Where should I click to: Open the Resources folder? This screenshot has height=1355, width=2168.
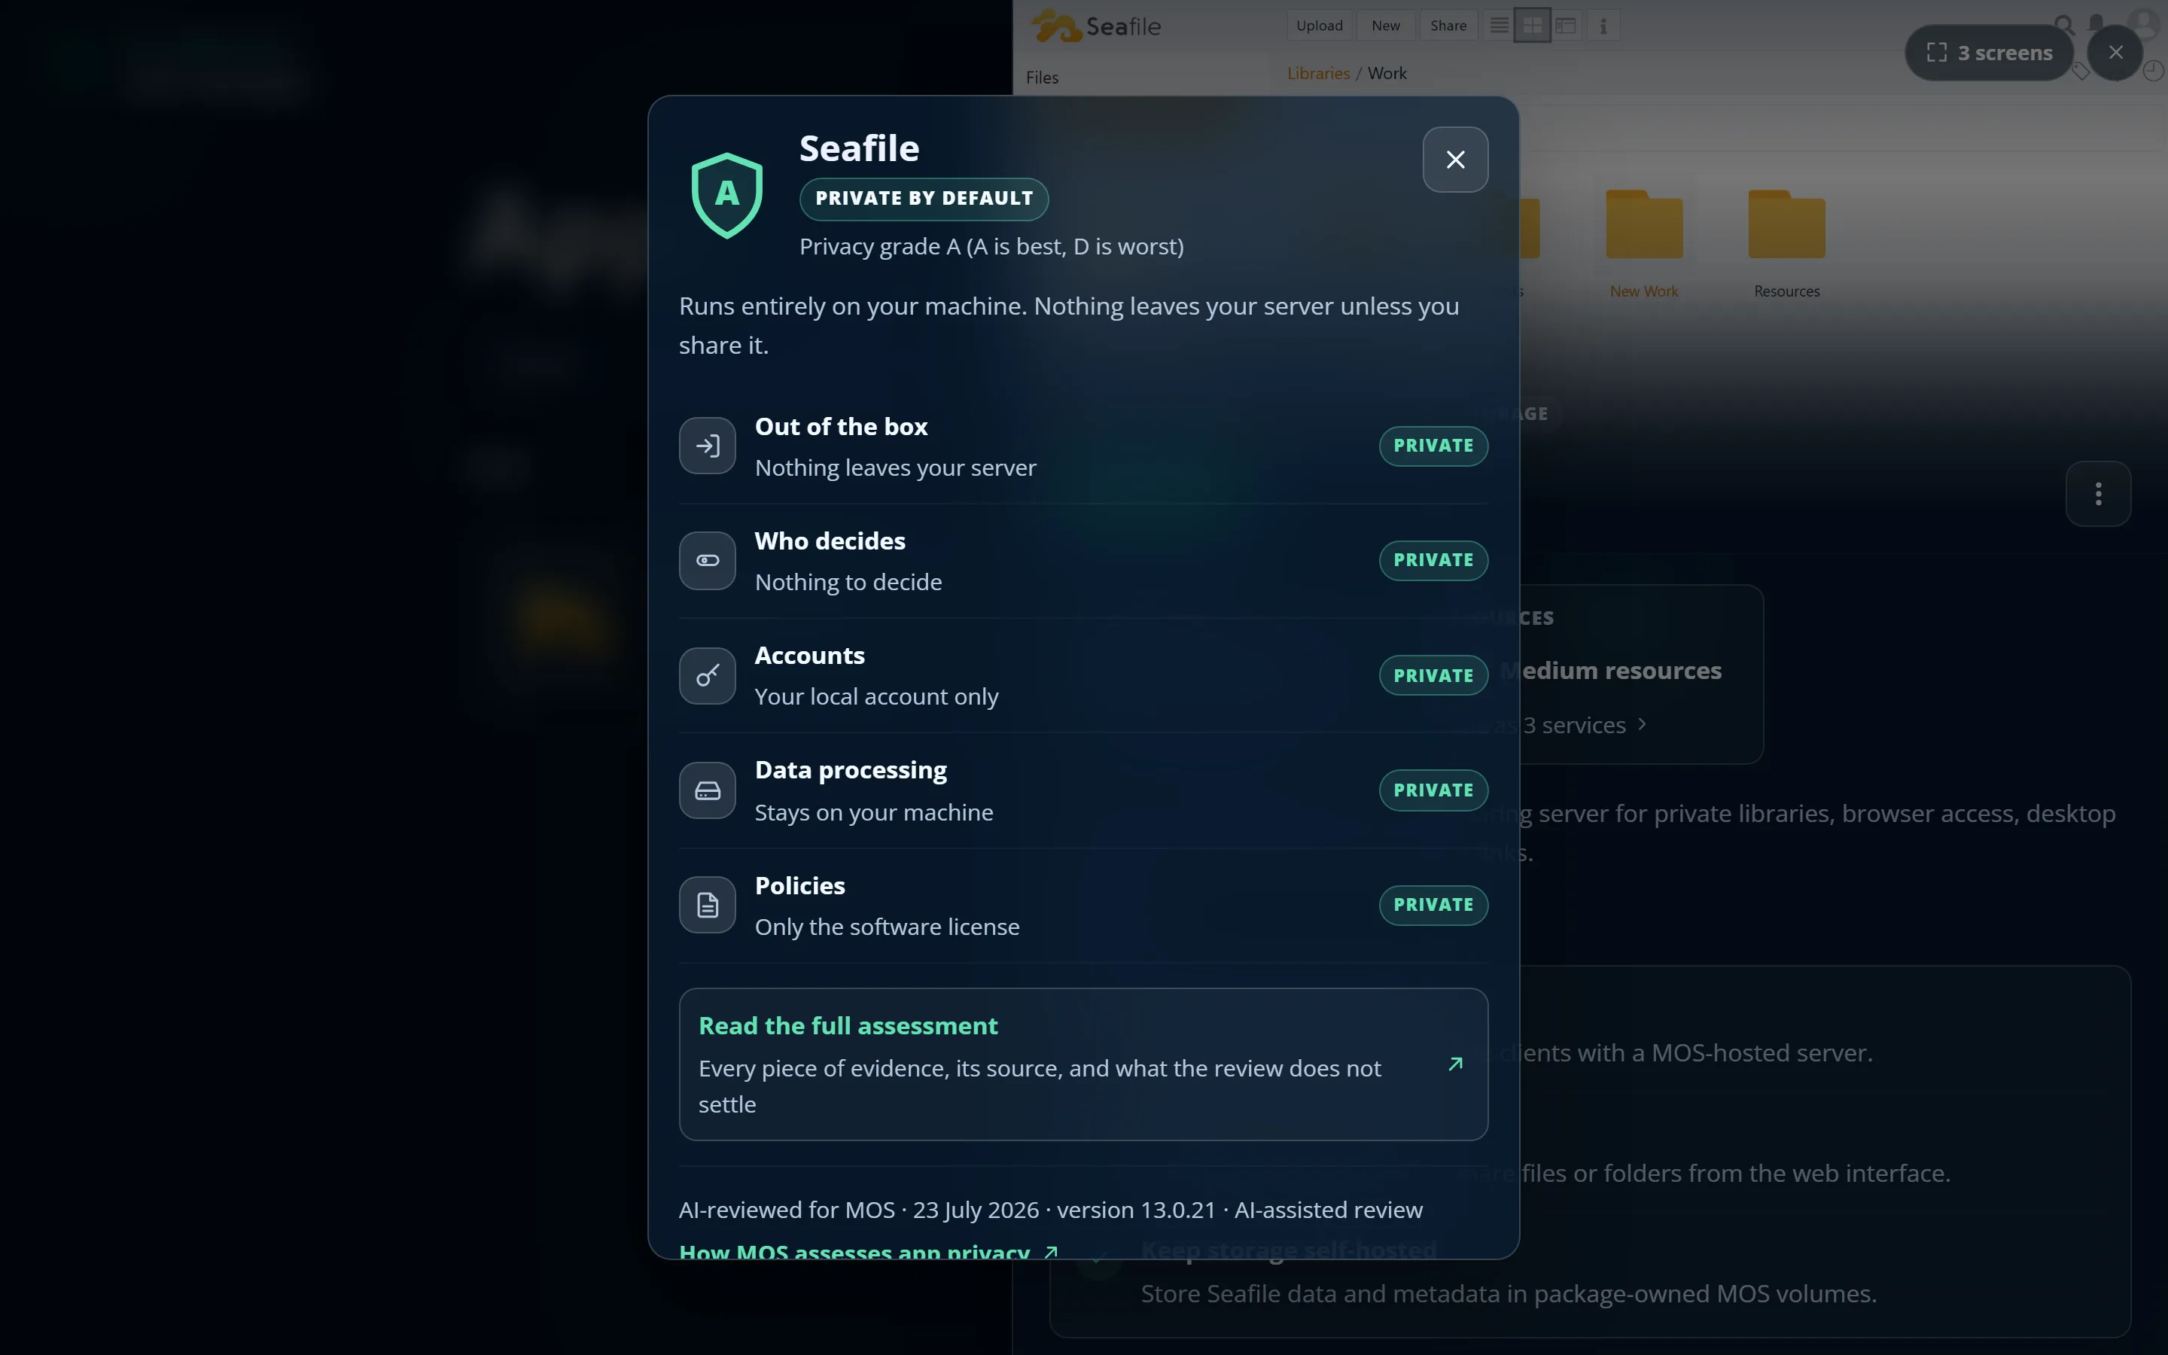pos(1786,244)
